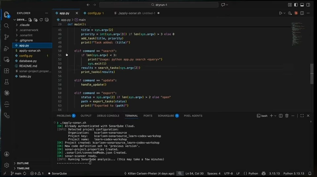Open notifications bell in status bar
This screenshot has width=317, height=177.
click(x=310, y=173)
